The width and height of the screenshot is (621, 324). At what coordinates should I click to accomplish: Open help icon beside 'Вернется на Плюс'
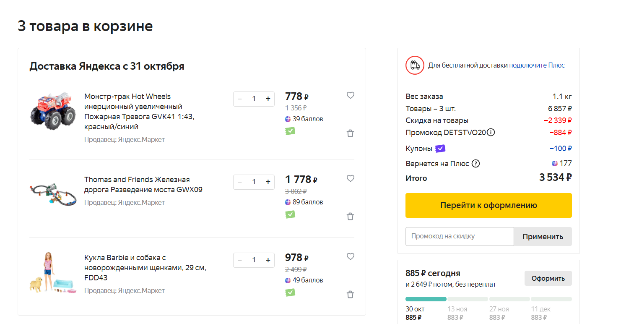[x=475, y=164]
